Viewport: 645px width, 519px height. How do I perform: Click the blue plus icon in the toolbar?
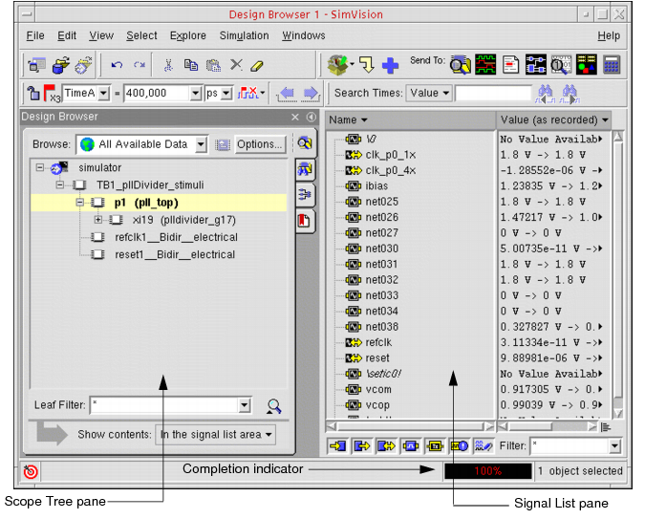click(390, 65)
